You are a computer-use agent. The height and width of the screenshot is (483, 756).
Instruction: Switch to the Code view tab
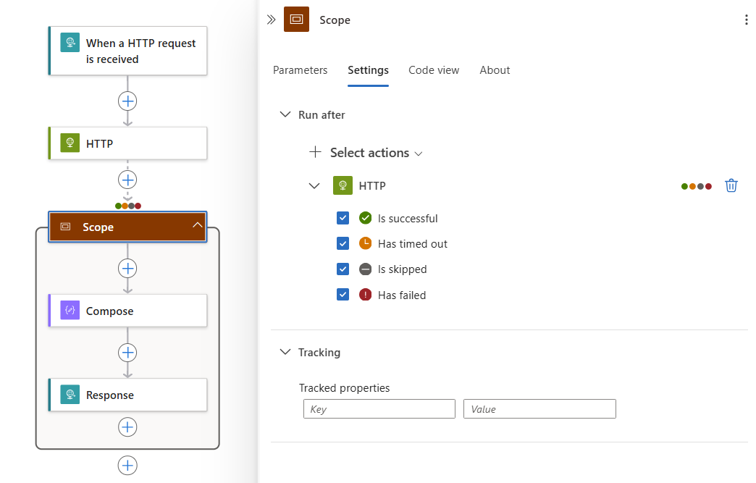pyautogui.click(x=433, y=70)
